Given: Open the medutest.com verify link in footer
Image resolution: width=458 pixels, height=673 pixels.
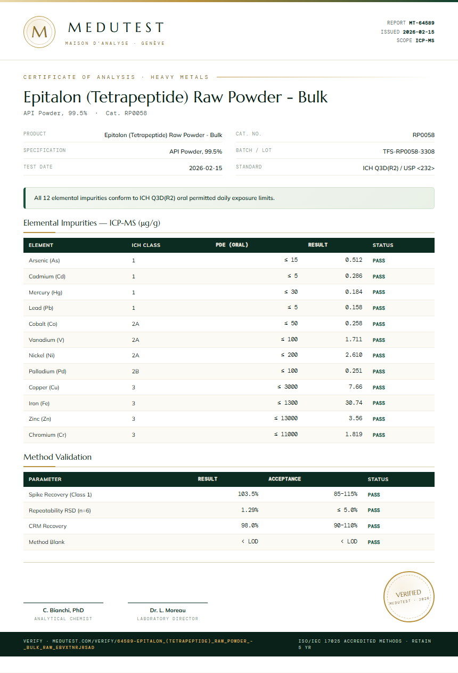Looking at the screenshot, I should [x=138, y=644].
